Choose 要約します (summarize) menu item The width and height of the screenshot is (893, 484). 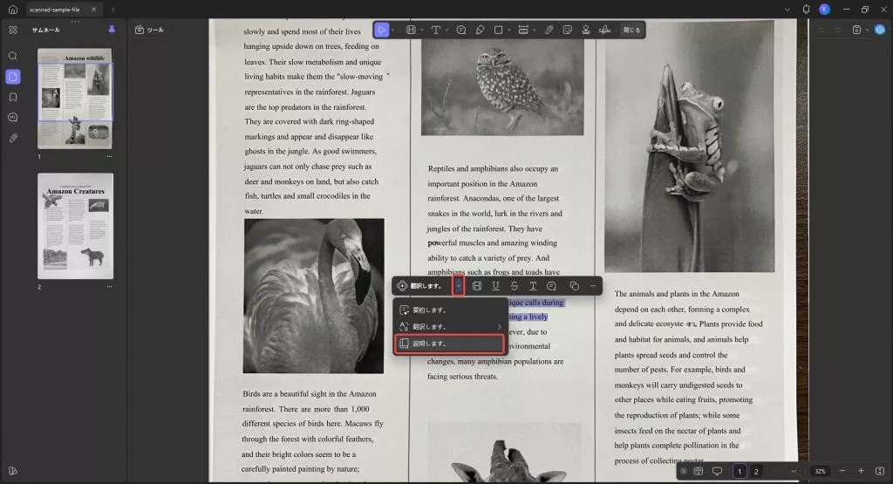(x=450, y=310)
